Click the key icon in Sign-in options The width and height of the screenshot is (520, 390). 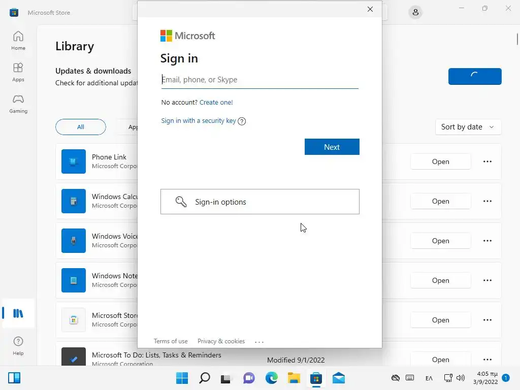pyautogui.click(x=181, y=202)
